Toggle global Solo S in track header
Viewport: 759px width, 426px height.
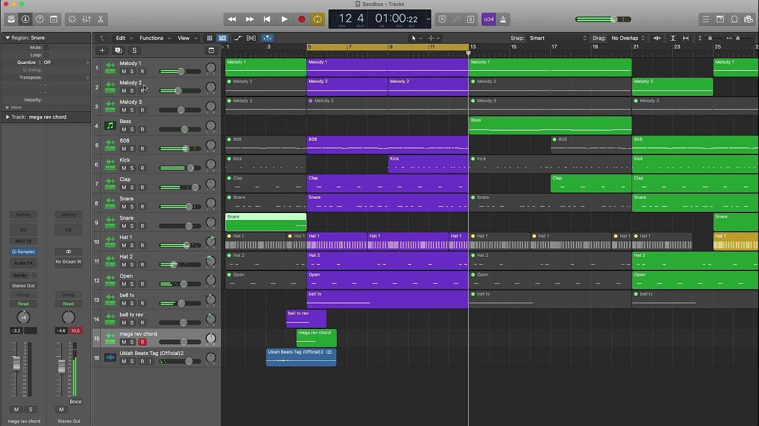coord(134,50)
